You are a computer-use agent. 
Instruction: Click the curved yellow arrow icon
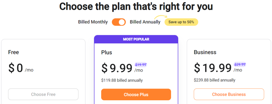point(161,17)
